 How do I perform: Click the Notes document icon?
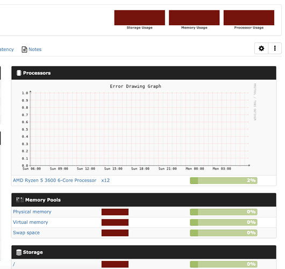point(24,49)
